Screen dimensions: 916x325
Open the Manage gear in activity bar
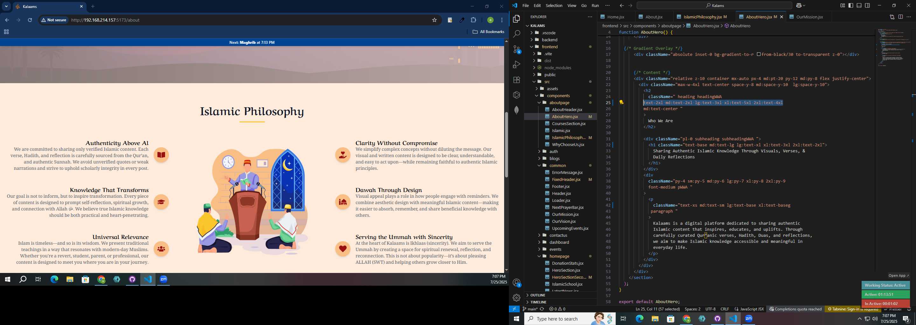click(x=516, y=298)
